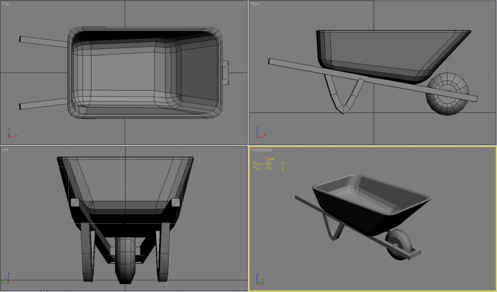Viewport: 497px width, 292px height.
Task: Click the Tris count in Perspective statistics
Action: coord(268,169)
